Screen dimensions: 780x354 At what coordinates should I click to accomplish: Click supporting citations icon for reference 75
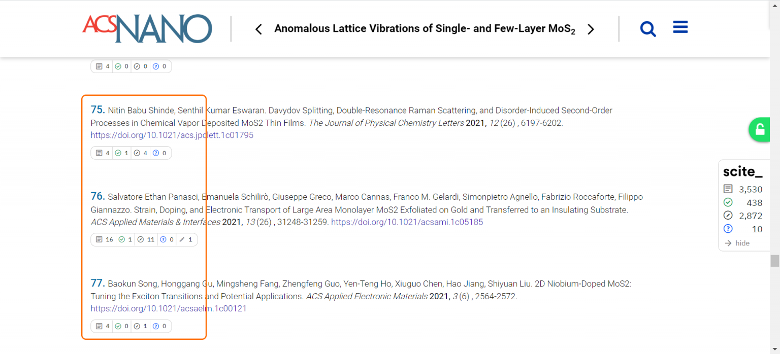pos(118,153)
